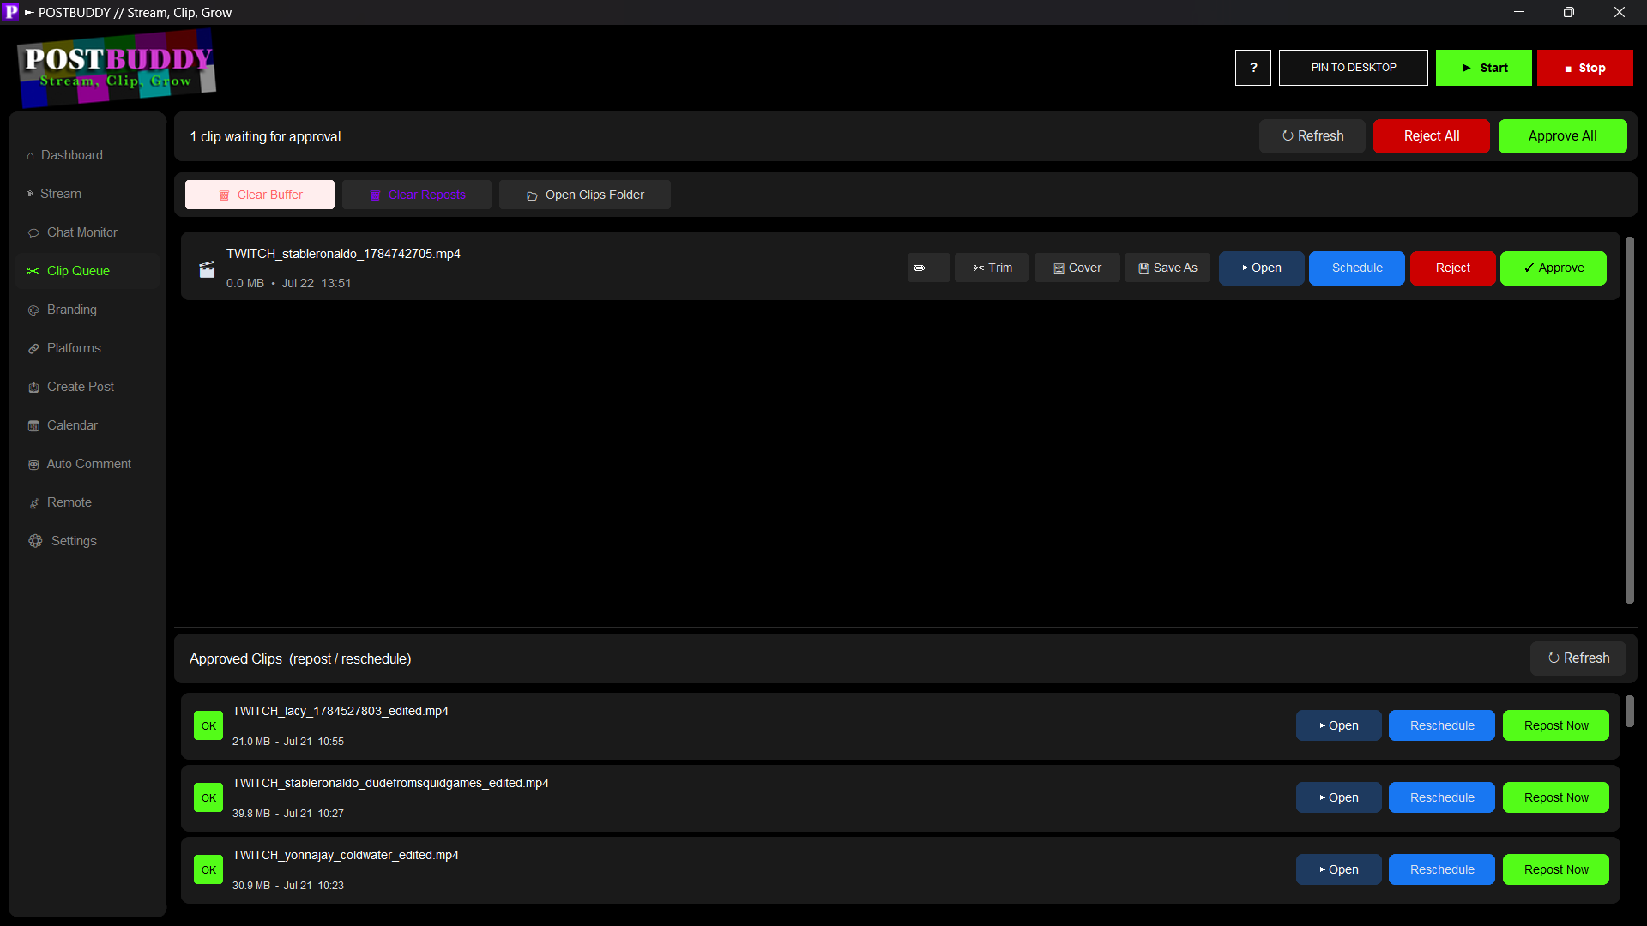Approve the stableronaldo_1784742705 clip

click(x=1553, y=268)
